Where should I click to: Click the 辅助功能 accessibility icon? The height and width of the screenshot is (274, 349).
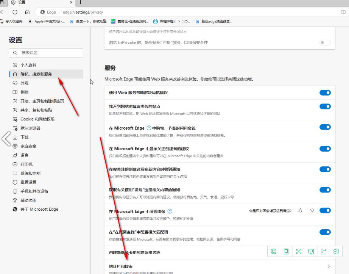(15, 200)
